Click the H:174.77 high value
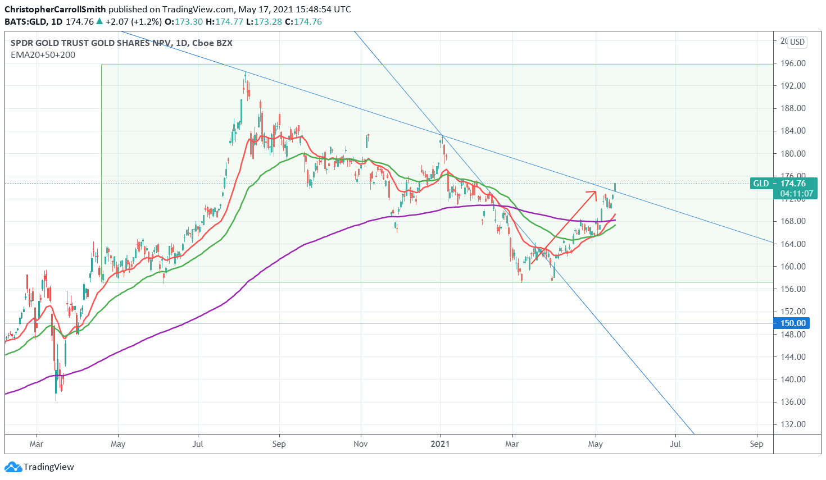826x480 pixels. click(224, 21)
